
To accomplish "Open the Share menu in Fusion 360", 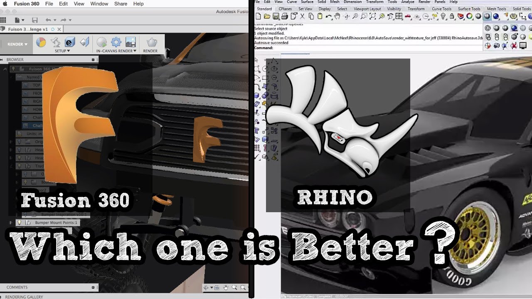I will [x=121, y=4].
